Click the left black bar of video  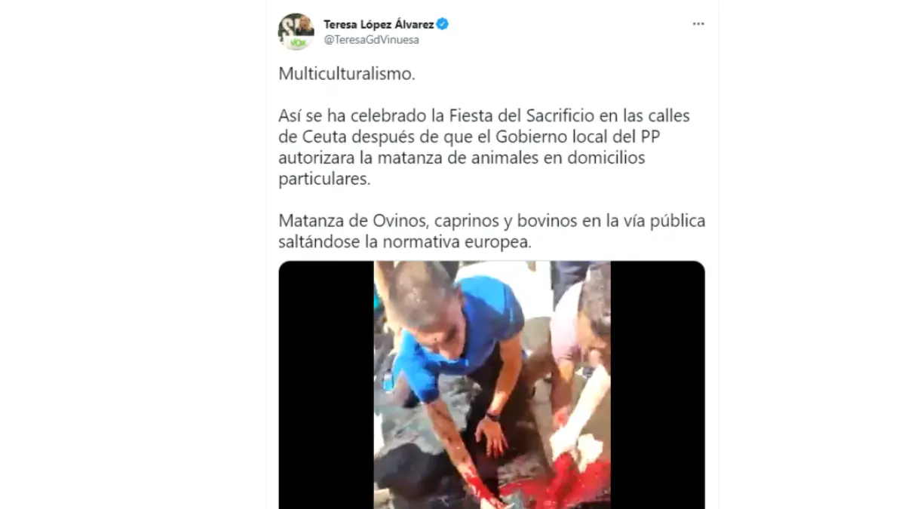[327, 385]
